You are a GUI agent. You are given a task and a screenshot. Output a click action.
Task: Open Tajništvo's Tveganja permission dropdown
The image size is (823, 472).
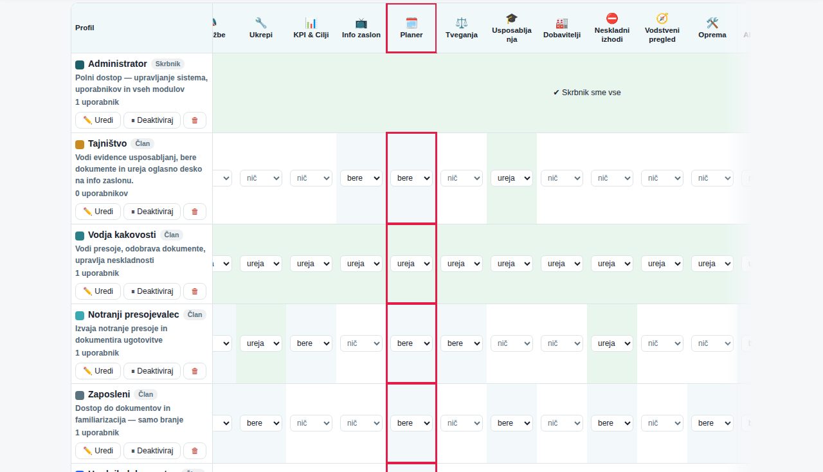click(462, 178)
